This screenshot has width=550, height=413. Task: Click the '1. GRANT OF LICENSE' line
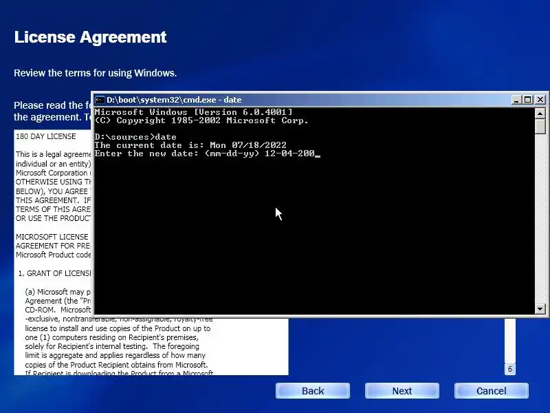tap(54, 273)
